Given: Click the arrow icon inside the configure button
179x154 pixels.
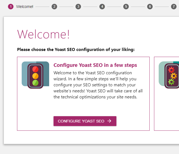Looking at the screenshot, I should click(109, 121).
